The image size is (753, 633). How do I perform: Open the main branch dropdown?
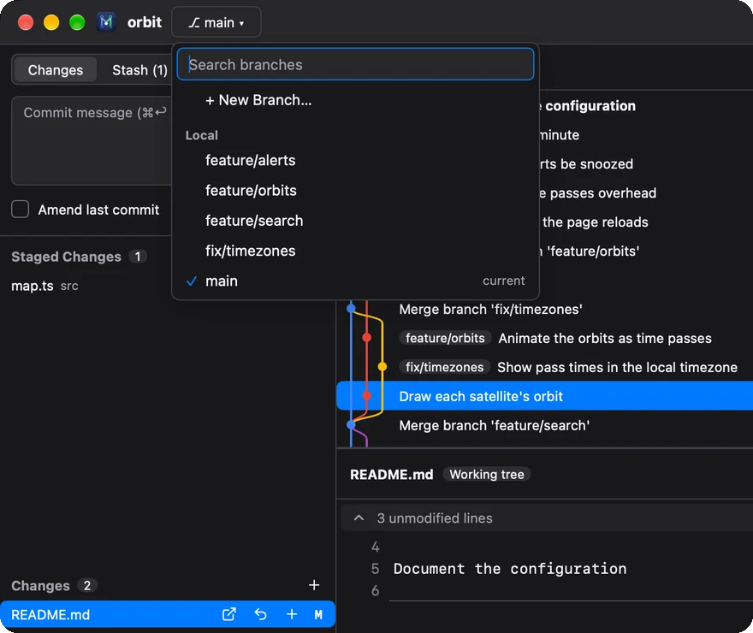[x=216, y=22]
